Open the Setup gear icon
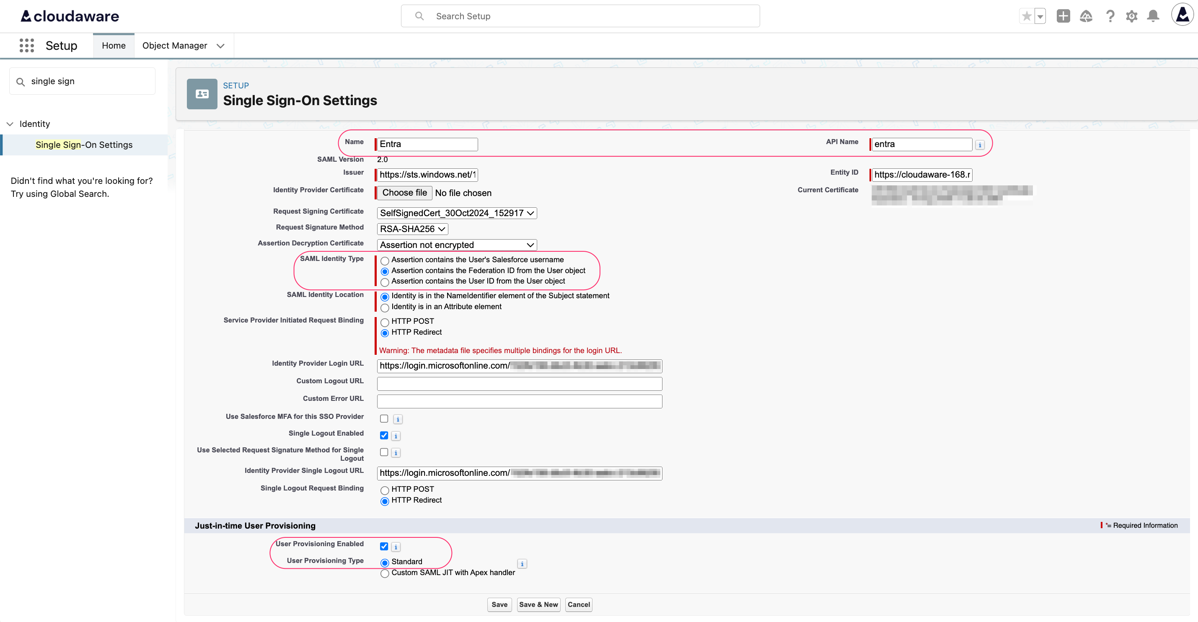The height and width of the screenshot is (622, 1198). pos(1132,16)
